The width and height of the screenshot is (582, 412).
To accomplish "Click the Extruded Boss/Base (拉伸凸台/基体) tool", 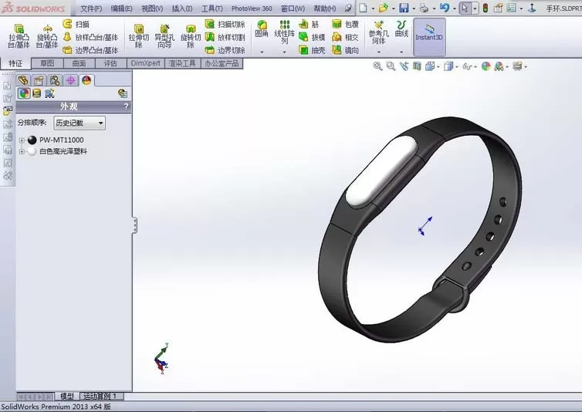I will (19, 36).
